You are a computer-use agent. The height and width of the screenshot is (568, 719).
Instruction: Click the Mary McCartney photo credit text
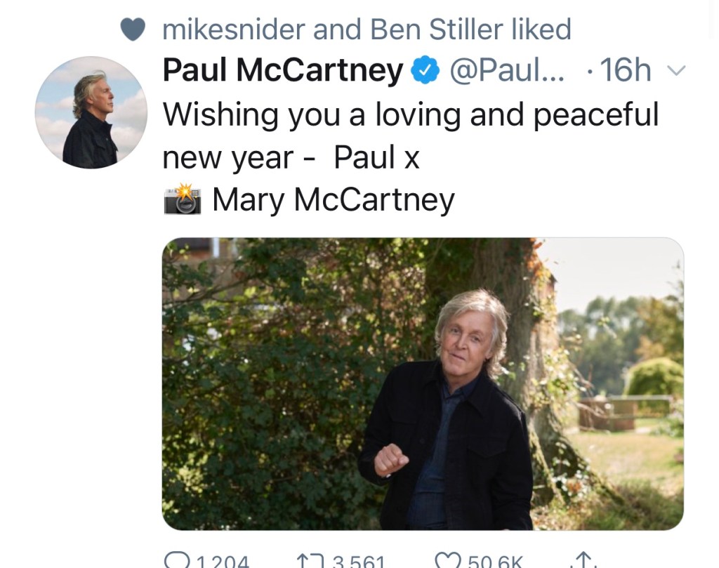click(334, 199)
